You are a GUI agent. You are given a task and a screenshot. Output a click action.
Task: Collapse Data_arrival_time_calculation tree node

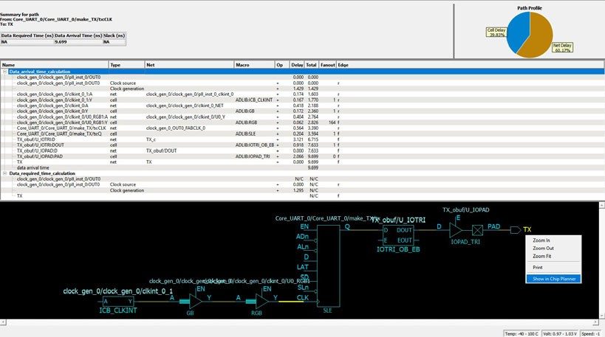pos(4,71)
